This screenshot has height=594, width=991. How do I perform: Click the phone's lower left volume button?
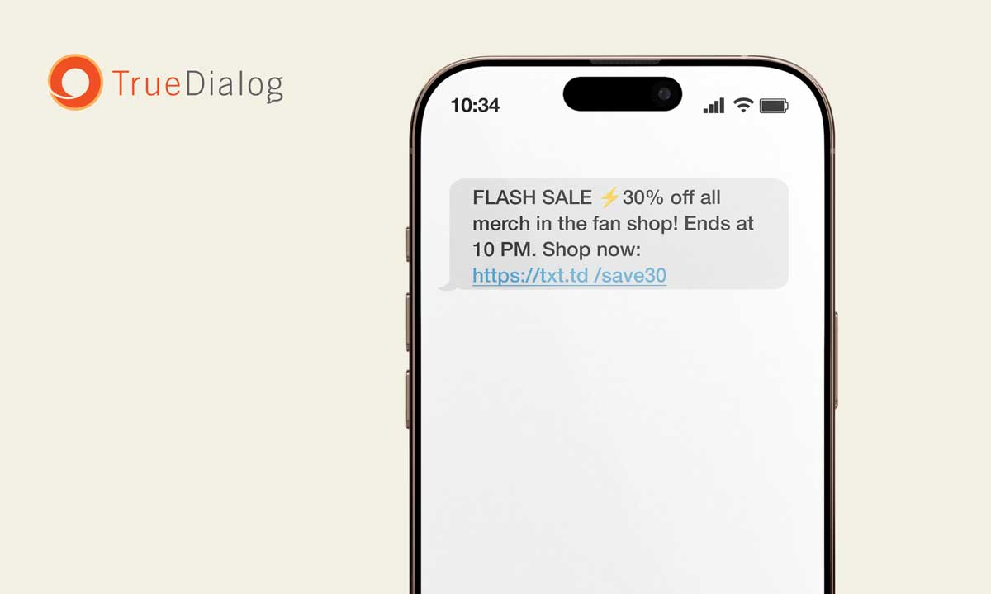click(x=408, y=399)
